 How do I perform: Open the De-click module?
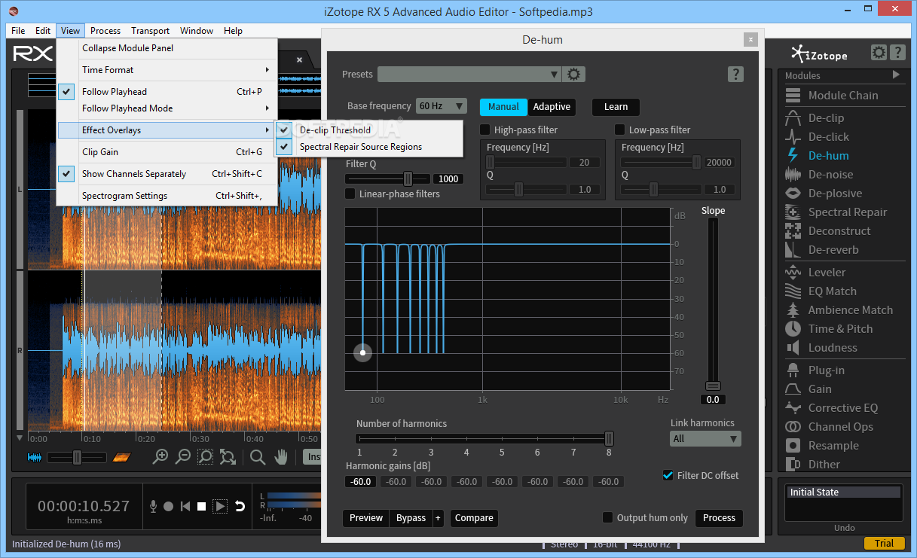point(828,137)
